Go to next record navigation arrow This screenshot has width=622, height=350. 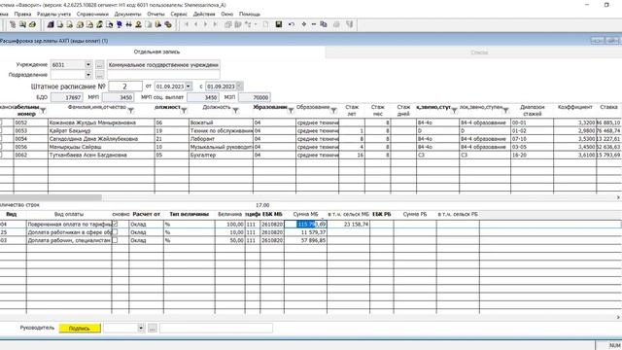205,24
